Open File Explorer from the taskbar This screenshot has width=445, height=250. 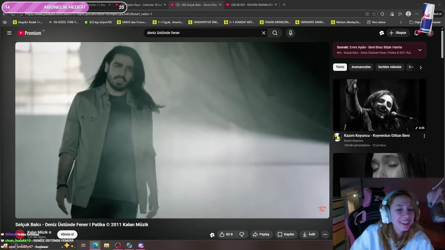(106, 245)
